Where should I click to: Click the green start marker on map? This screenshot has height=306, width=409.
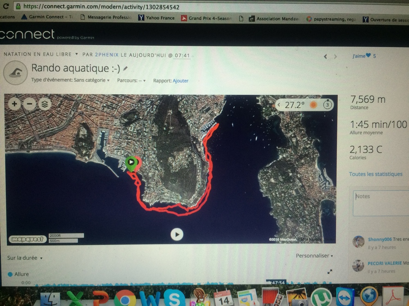[x=131, y=164]
